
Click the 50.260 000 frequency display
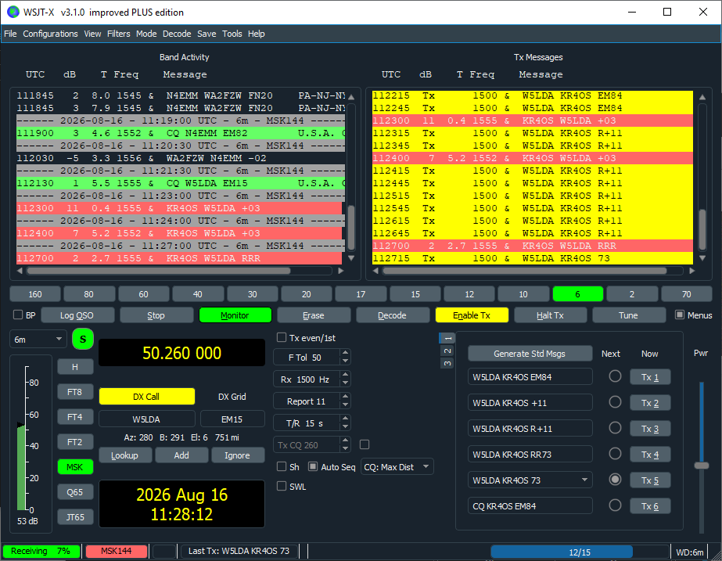pos(182,353)
